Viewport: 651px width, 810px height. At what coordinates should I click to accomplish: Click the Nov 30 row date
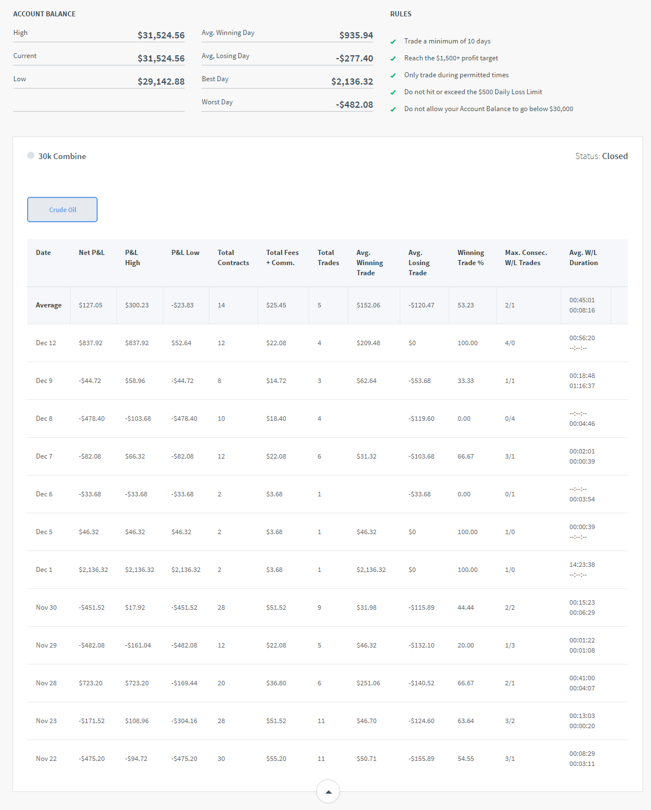pos(46,607)
